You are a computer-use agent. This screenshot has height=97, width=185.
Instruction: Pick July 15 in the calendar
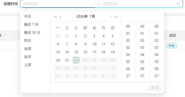coord(76,52)
